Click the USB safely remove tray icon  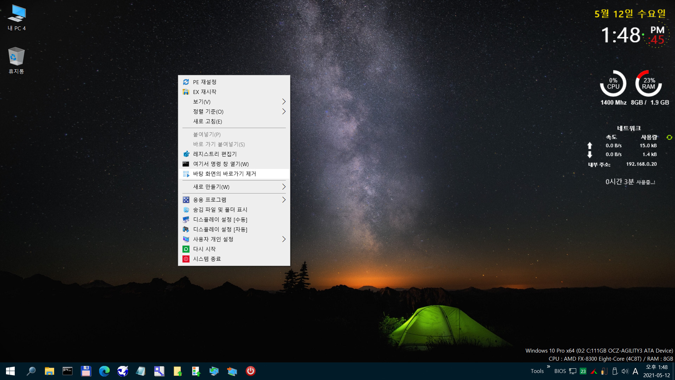pyautogui.click(x=615, y=371)
